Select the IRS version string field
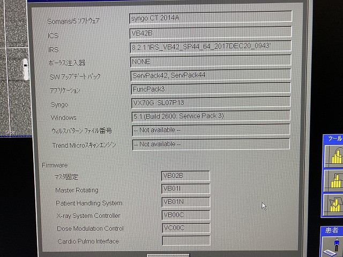The image size is (343, 257). pos(211,47)
